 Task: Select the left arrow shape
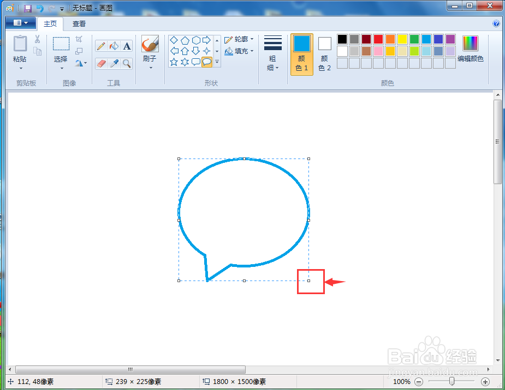click(x=174, y=51)
